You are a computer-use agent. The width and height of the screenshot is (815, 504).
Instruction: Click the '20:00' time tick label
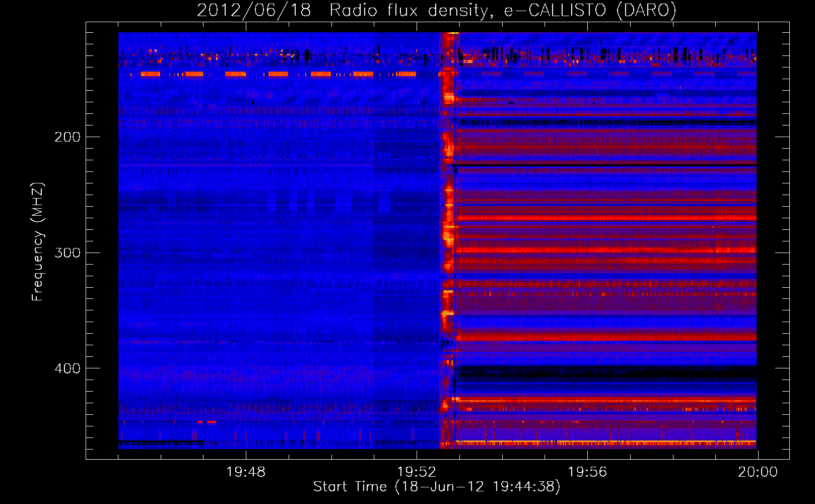pyautogui.click(x=758, y=472)
